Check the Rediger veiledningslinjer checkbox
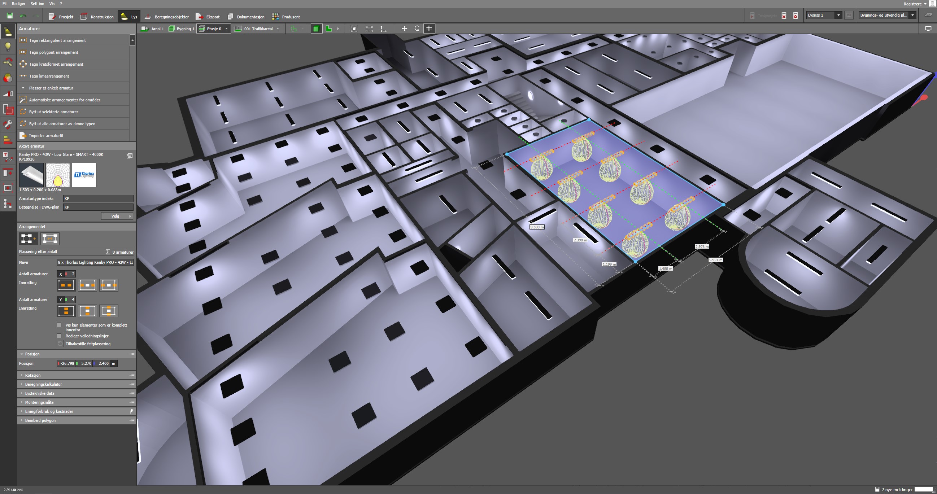This screenshot has height=494, width=937. [x=59, y=336]
